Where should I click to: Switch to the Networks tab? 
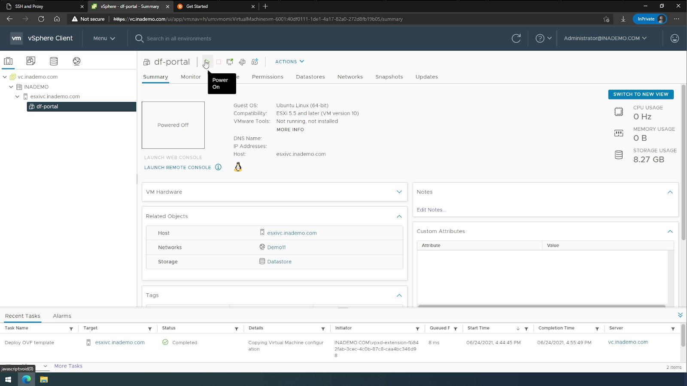pyautogui.click(x=350, y=77)
